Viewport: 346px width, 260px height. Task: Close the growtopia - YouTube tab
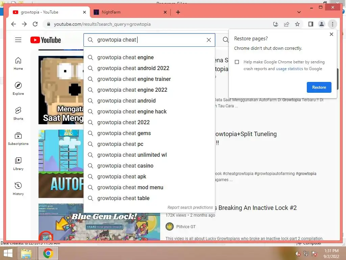coord(84,12)
